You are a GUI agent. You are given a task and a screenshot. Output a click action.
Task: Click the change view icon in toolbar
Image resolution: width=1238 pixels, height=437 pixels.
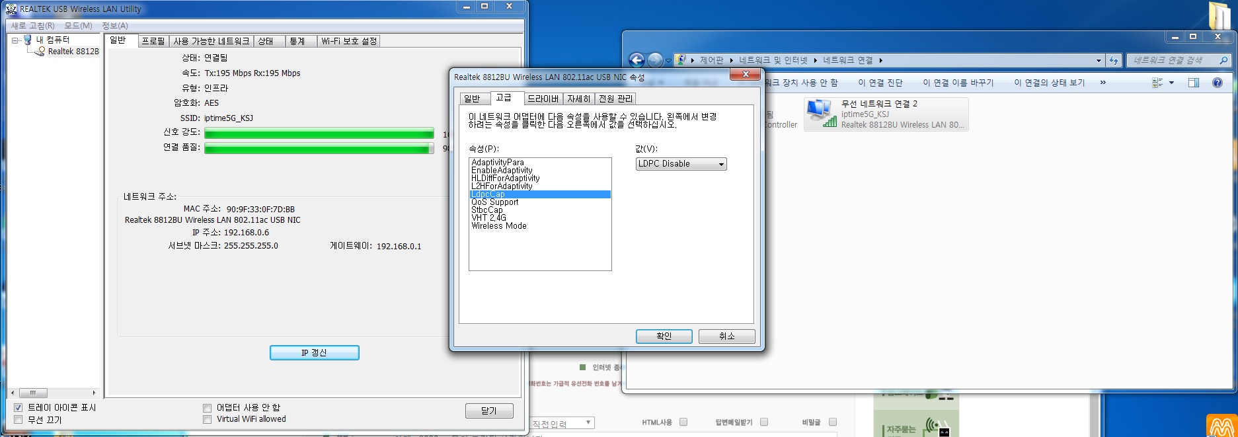pos(1157,83)
